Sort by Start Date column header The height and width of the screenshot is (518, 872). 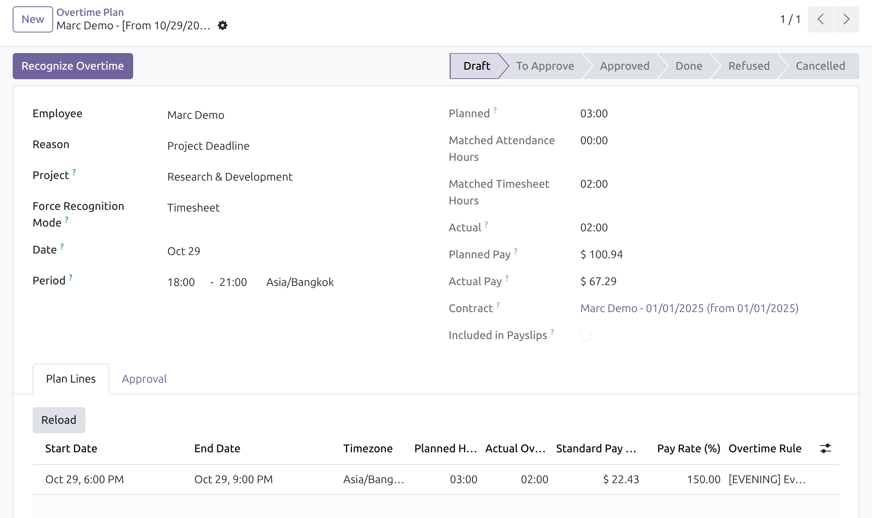71,448
